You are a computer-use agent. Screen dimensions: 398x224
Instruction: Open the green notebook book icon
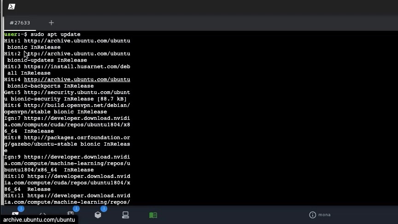[153, 215]
